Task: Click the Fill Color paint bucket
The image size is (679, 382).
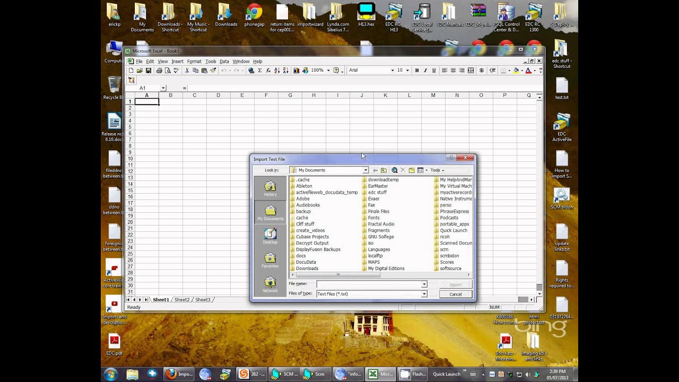Action: [x=516, y=70]
